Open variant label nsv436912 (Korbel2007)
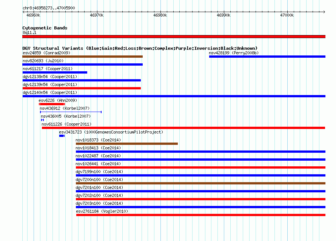Screen dimensions: 336x241 click(x=65, y=108)
